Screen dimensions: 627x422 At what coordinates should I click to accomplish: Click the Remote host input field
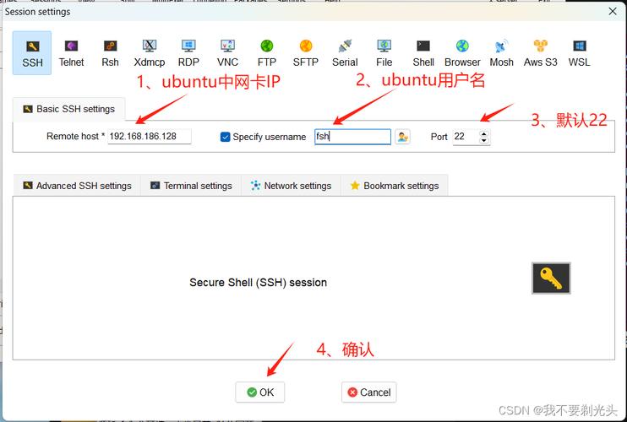150,137
